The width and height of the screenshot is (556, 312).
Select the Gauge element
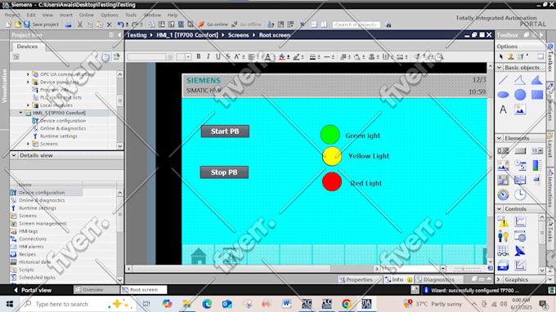[503, 194]
